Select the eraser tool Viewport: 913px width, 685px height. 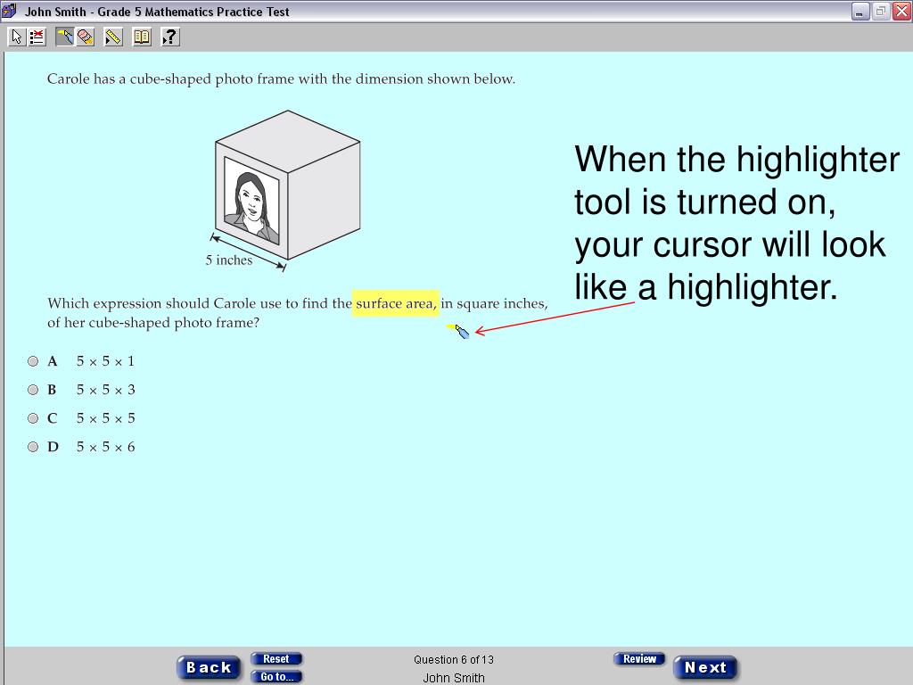85,37
